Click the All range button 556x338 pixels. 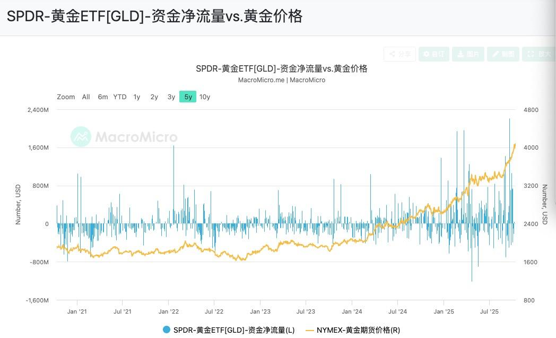85,97
